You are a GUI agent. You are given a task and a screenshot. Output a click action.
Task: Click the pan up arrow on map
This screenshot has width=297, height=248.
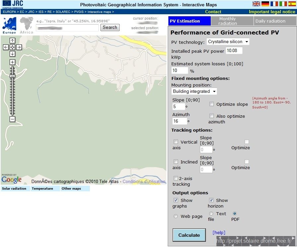12,41
